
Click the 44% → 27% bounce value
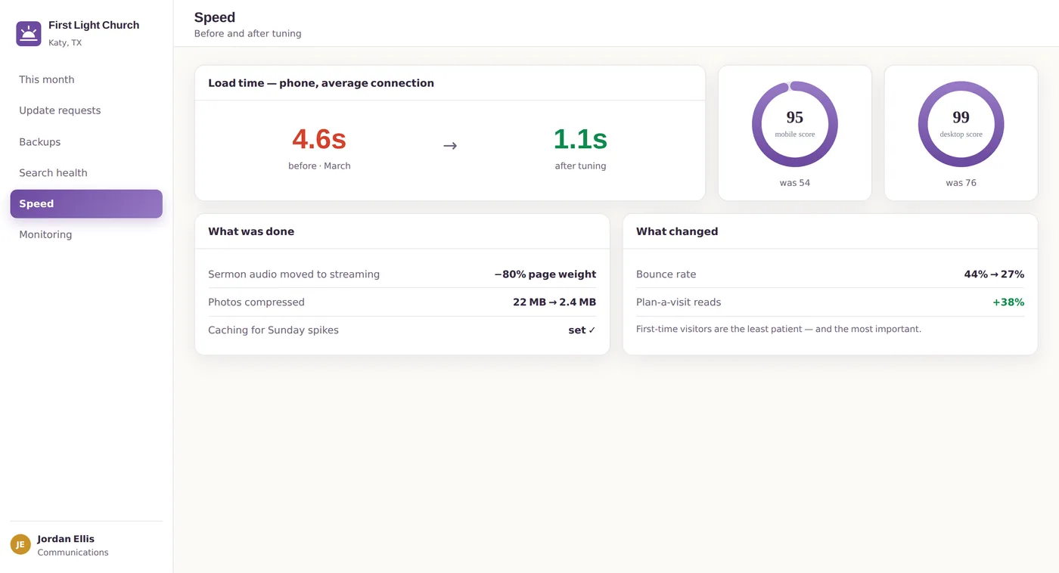(994, 274)
